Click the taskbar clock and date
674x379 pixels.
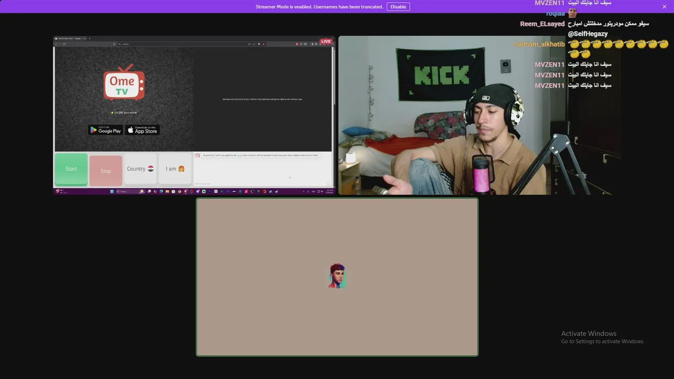pyautogui.click(x=330, y=192)
